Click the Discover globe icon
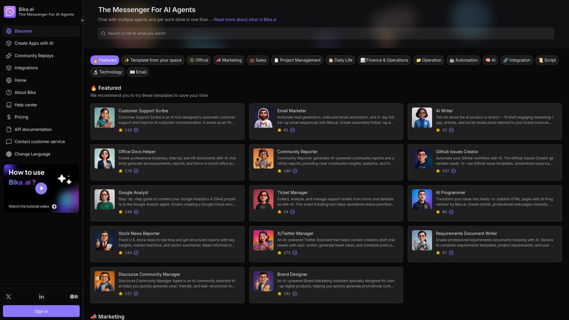 pyautogui.click(x=9, y=31)
